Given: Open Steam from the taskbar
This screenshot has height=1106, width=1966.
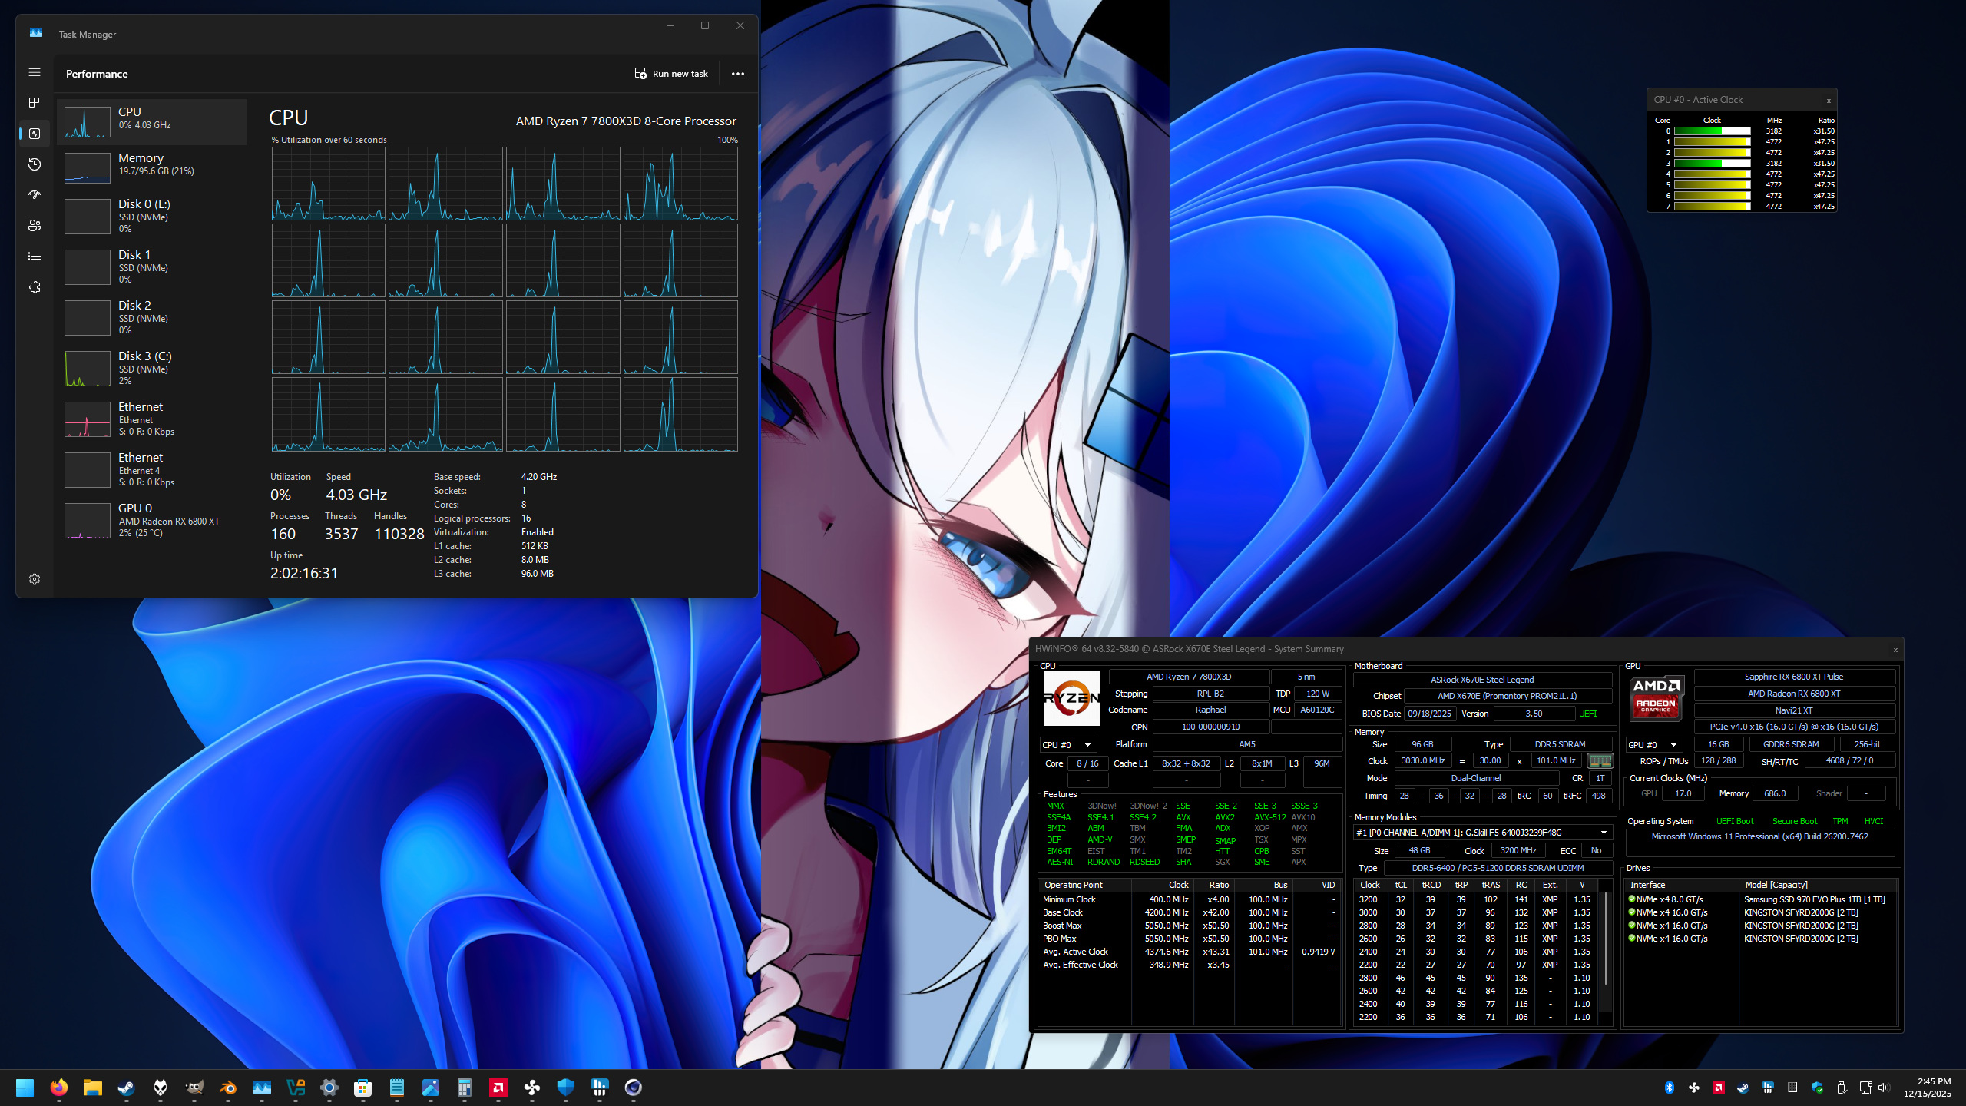Looking at the screenshot, I should pyautogui.click(x=127, y=1088).
